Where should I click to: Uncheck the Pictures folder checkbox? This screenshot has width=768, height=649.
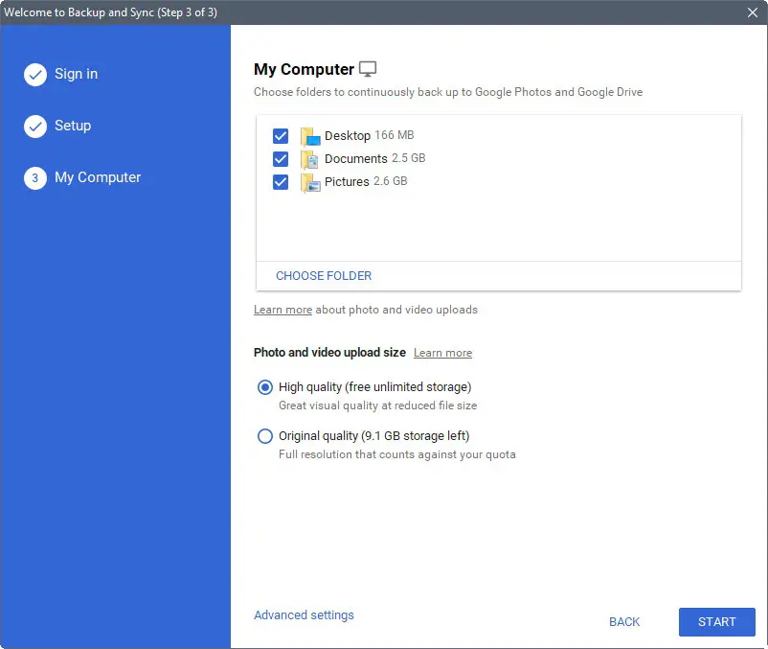[x=281, y=182]
